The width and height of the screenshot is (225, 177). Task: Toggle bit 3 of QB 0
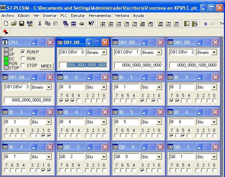click(142, 170)
